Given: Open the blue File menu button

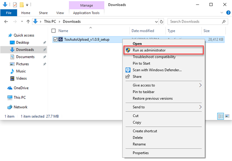Looking at the screenshot, I should point(9,13).
